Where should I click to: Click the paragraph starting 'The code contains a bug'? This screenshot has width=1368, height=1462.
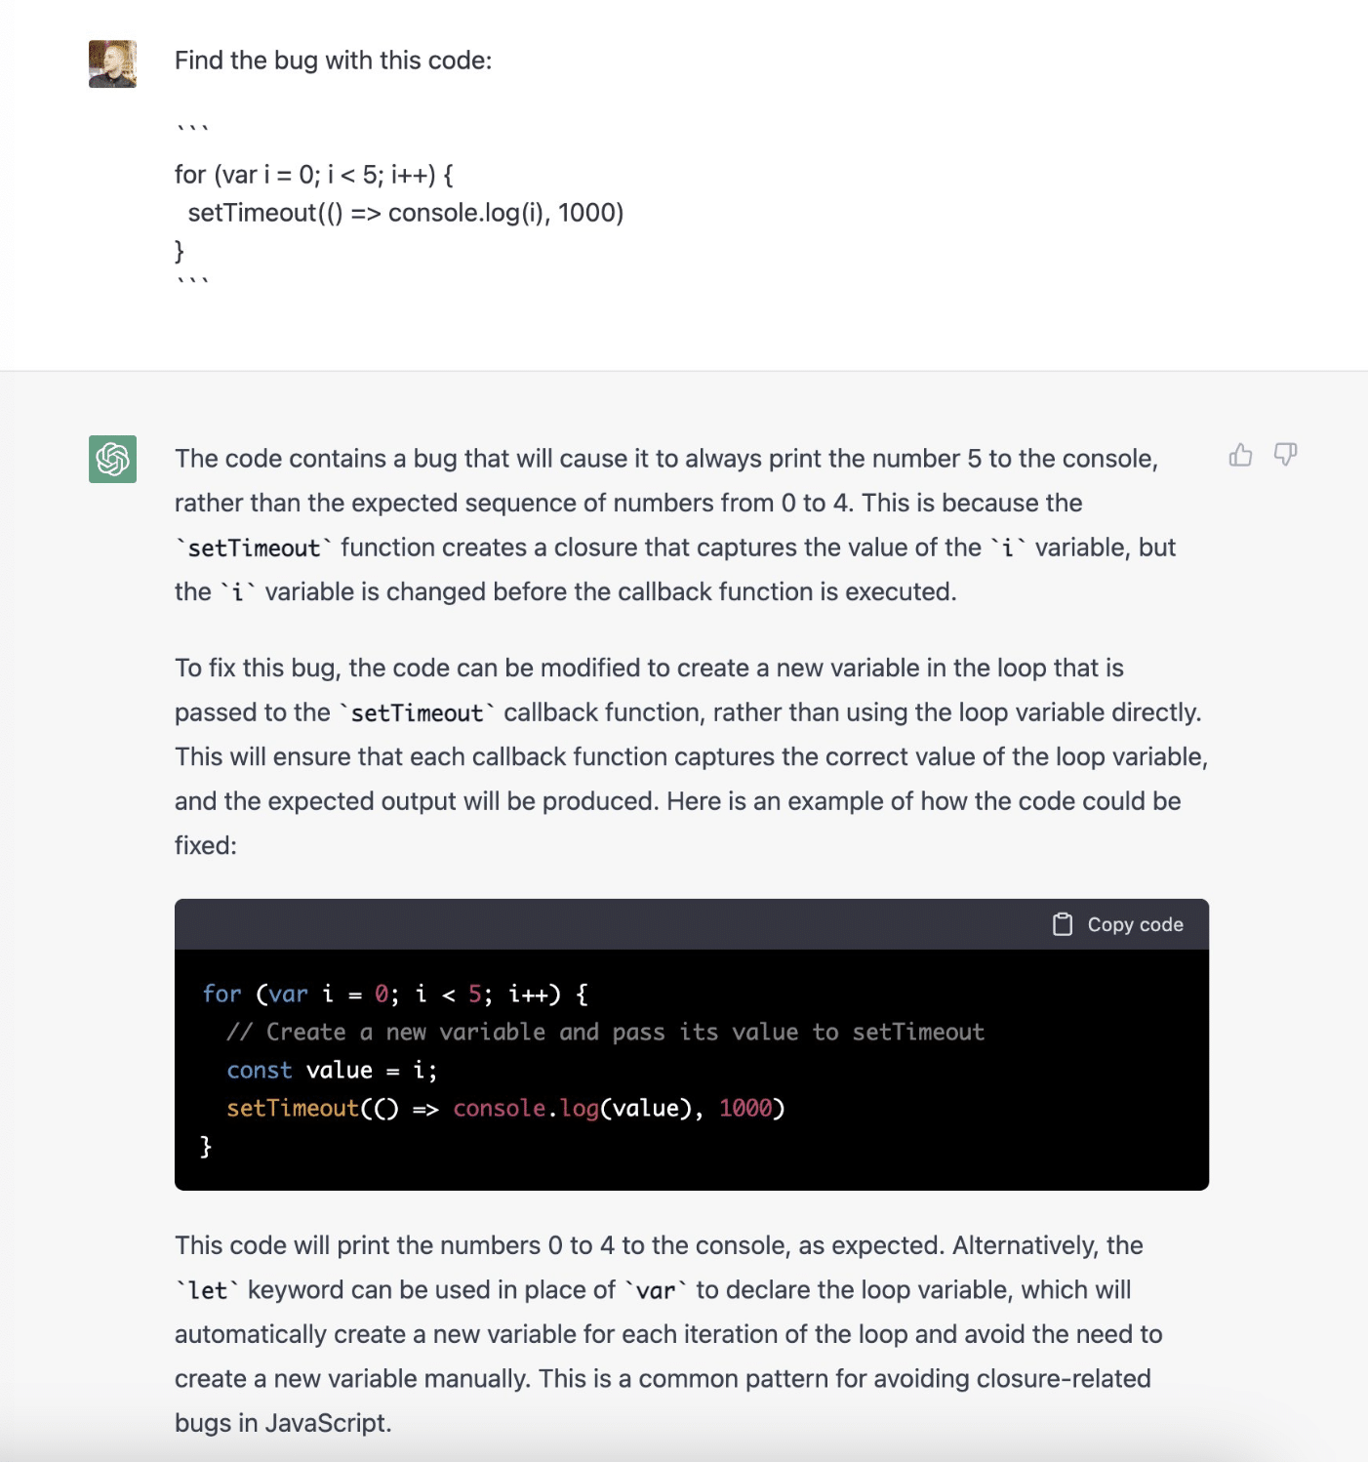tap(675, 525)
